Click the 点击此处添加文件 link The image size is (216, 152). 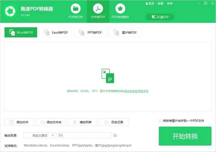pos(136,91)
